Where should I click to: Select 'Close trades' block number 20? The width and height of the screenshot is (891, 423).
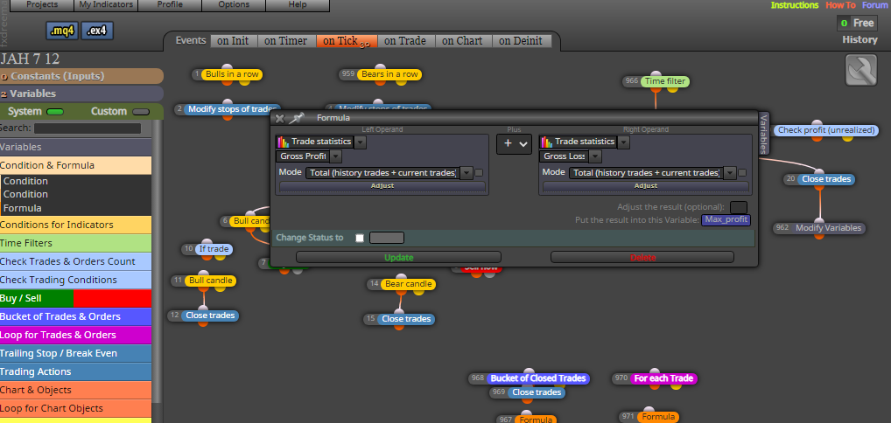826,179
